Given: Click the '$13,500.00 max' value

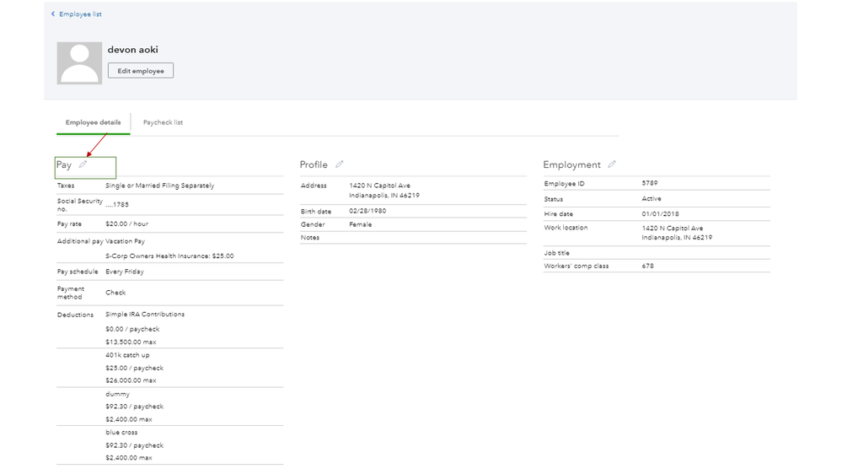Looking at the screenshot, I should tap(131, 342).
